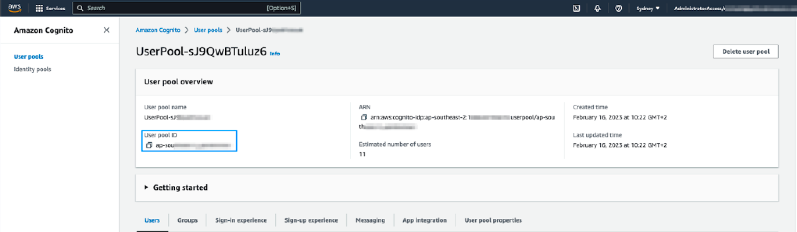797x232 pixels.
Task: Go to Amazon Cognito breadcrumb link
Action: pos(158,30)
